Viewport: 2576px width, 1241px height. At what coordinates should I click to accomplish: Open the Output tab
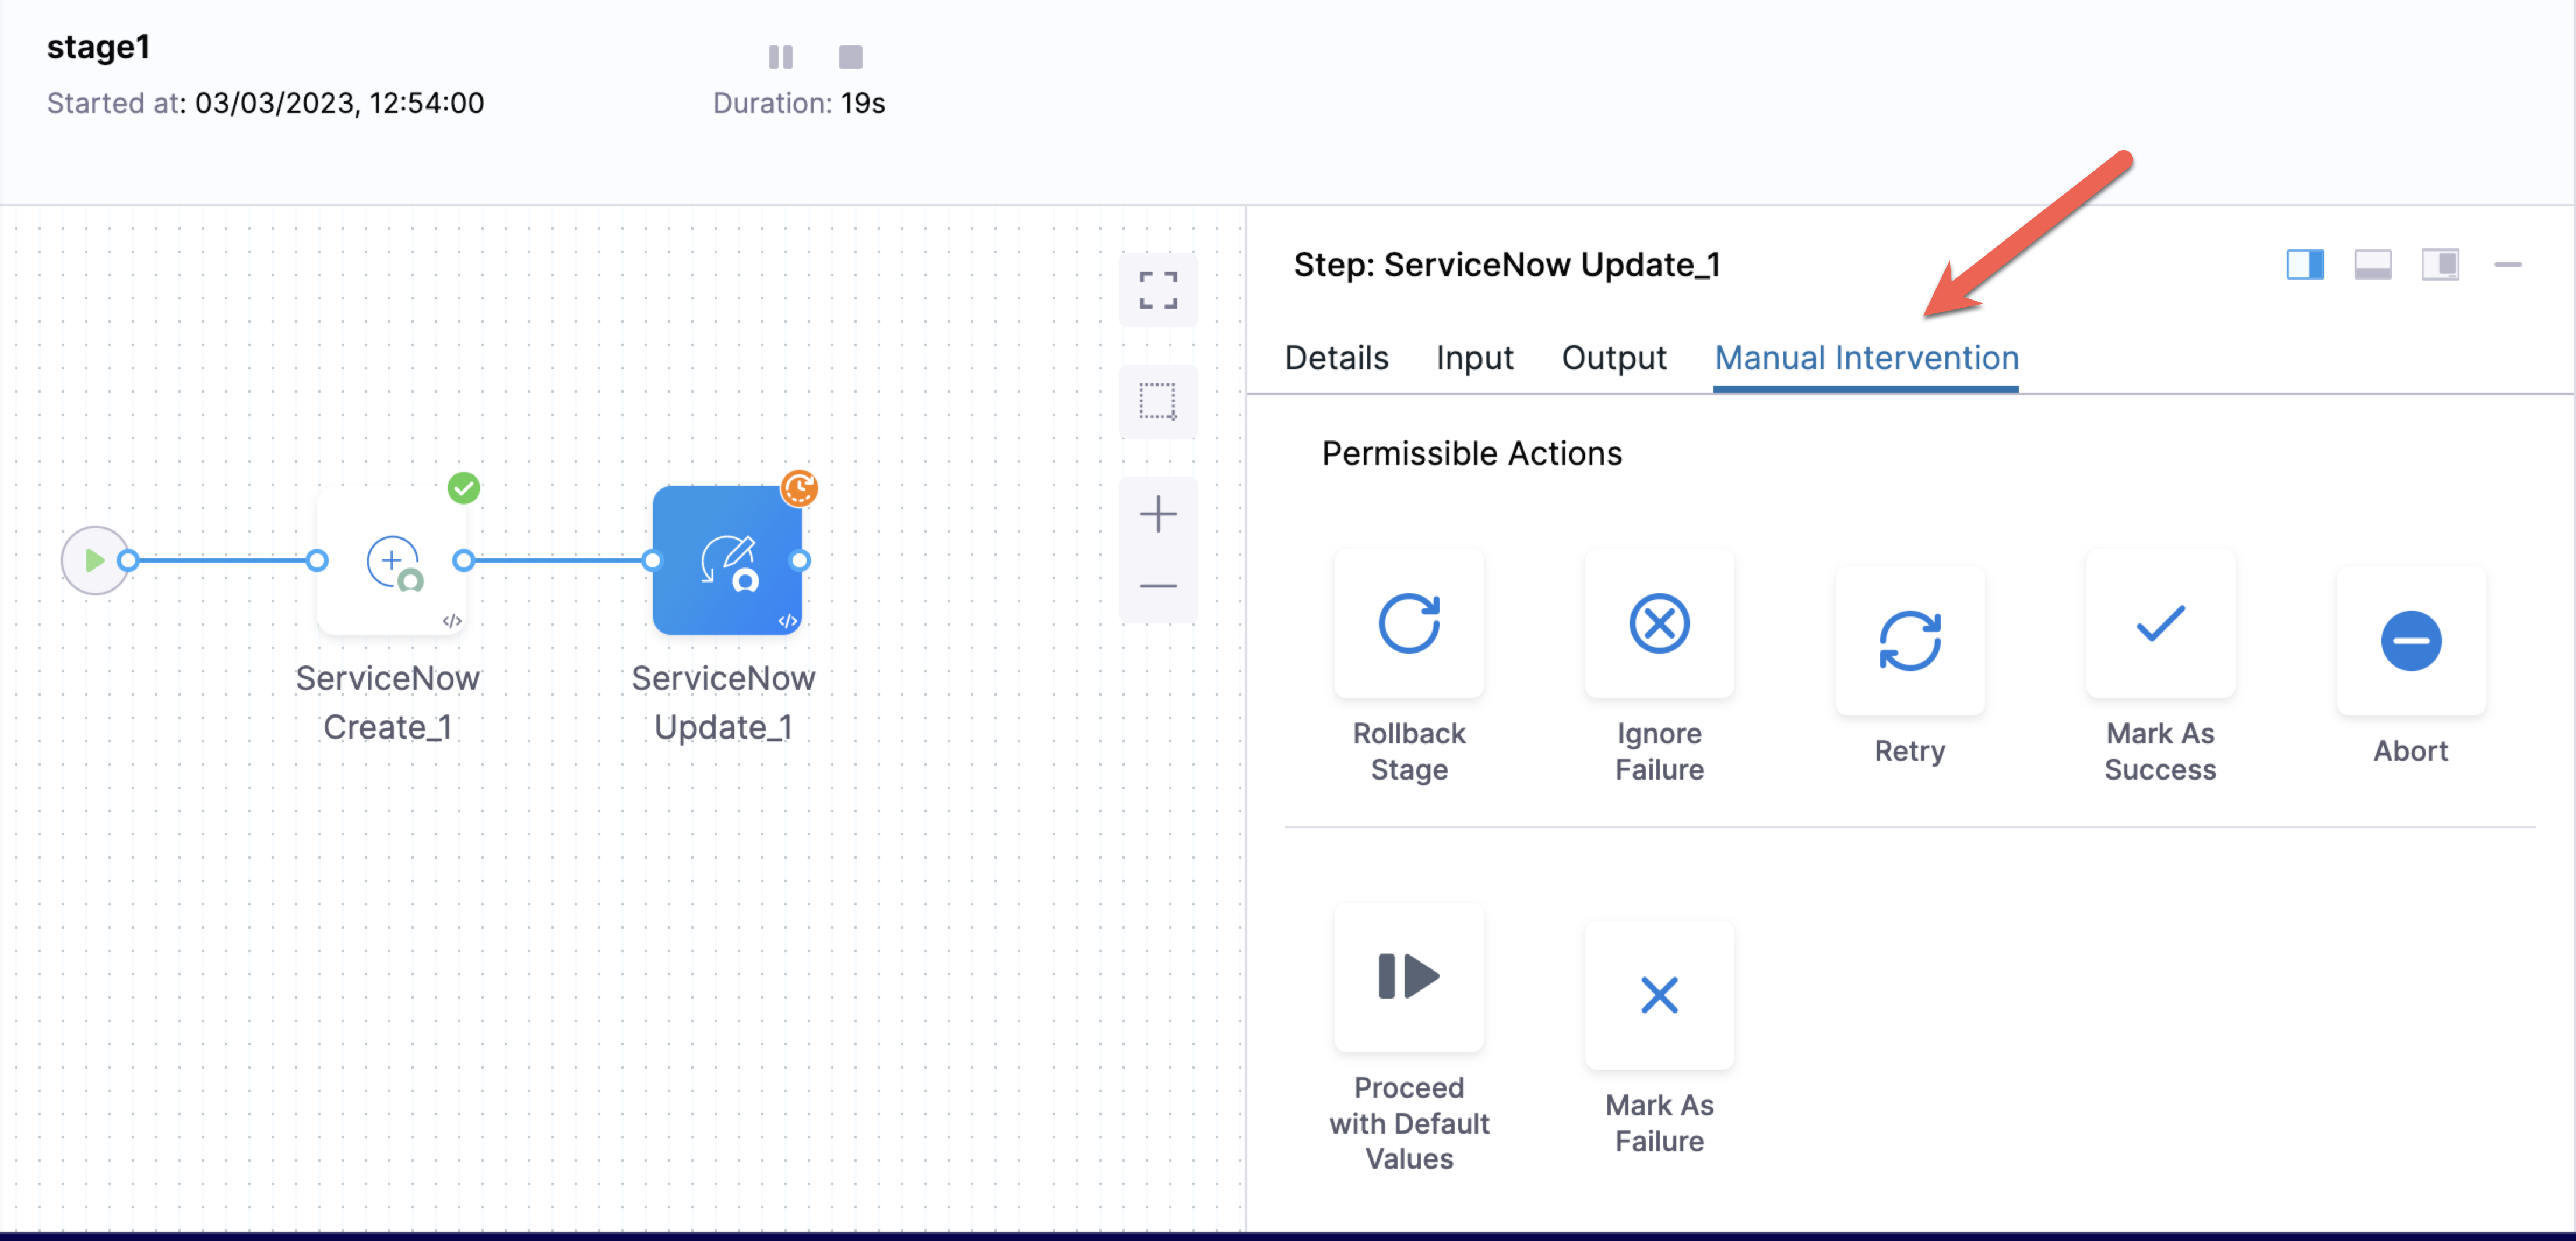coord(1613,358)
